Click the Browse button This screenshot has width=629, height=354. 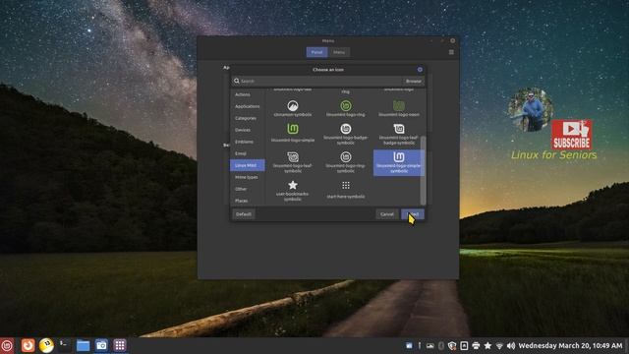click(413, 81)
